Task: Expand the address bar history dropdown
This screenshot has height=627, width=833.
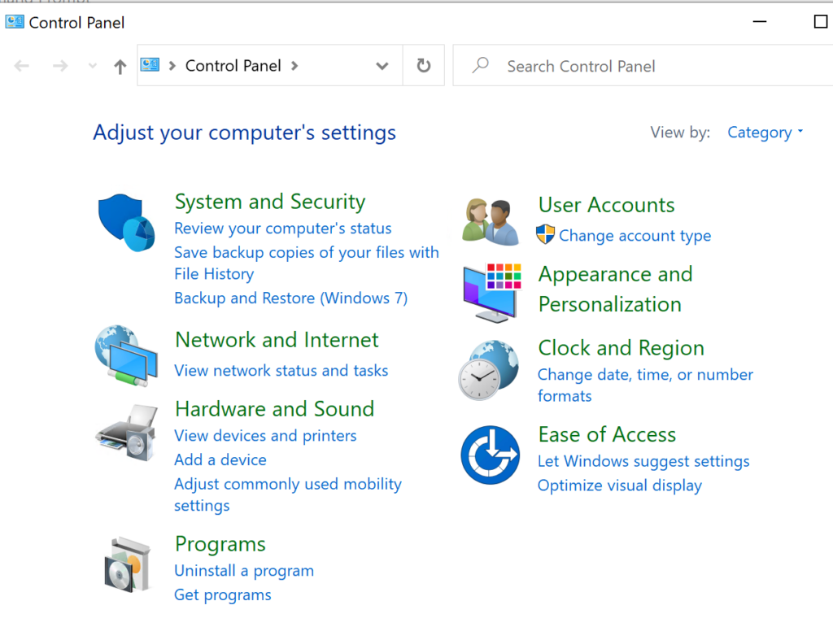Action: pyautogui.click(x=382, y=66)
